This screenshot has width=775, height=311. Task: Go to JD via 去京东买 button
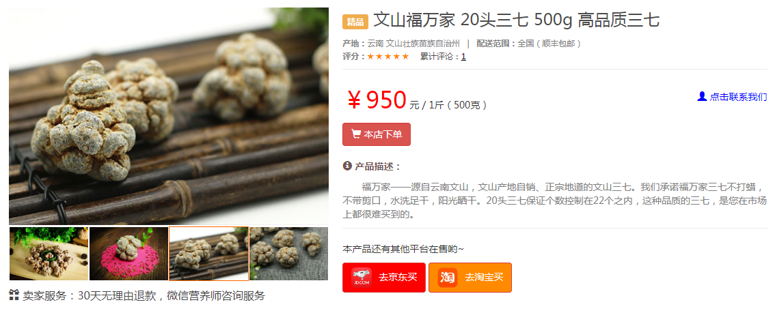pos(384,278)
